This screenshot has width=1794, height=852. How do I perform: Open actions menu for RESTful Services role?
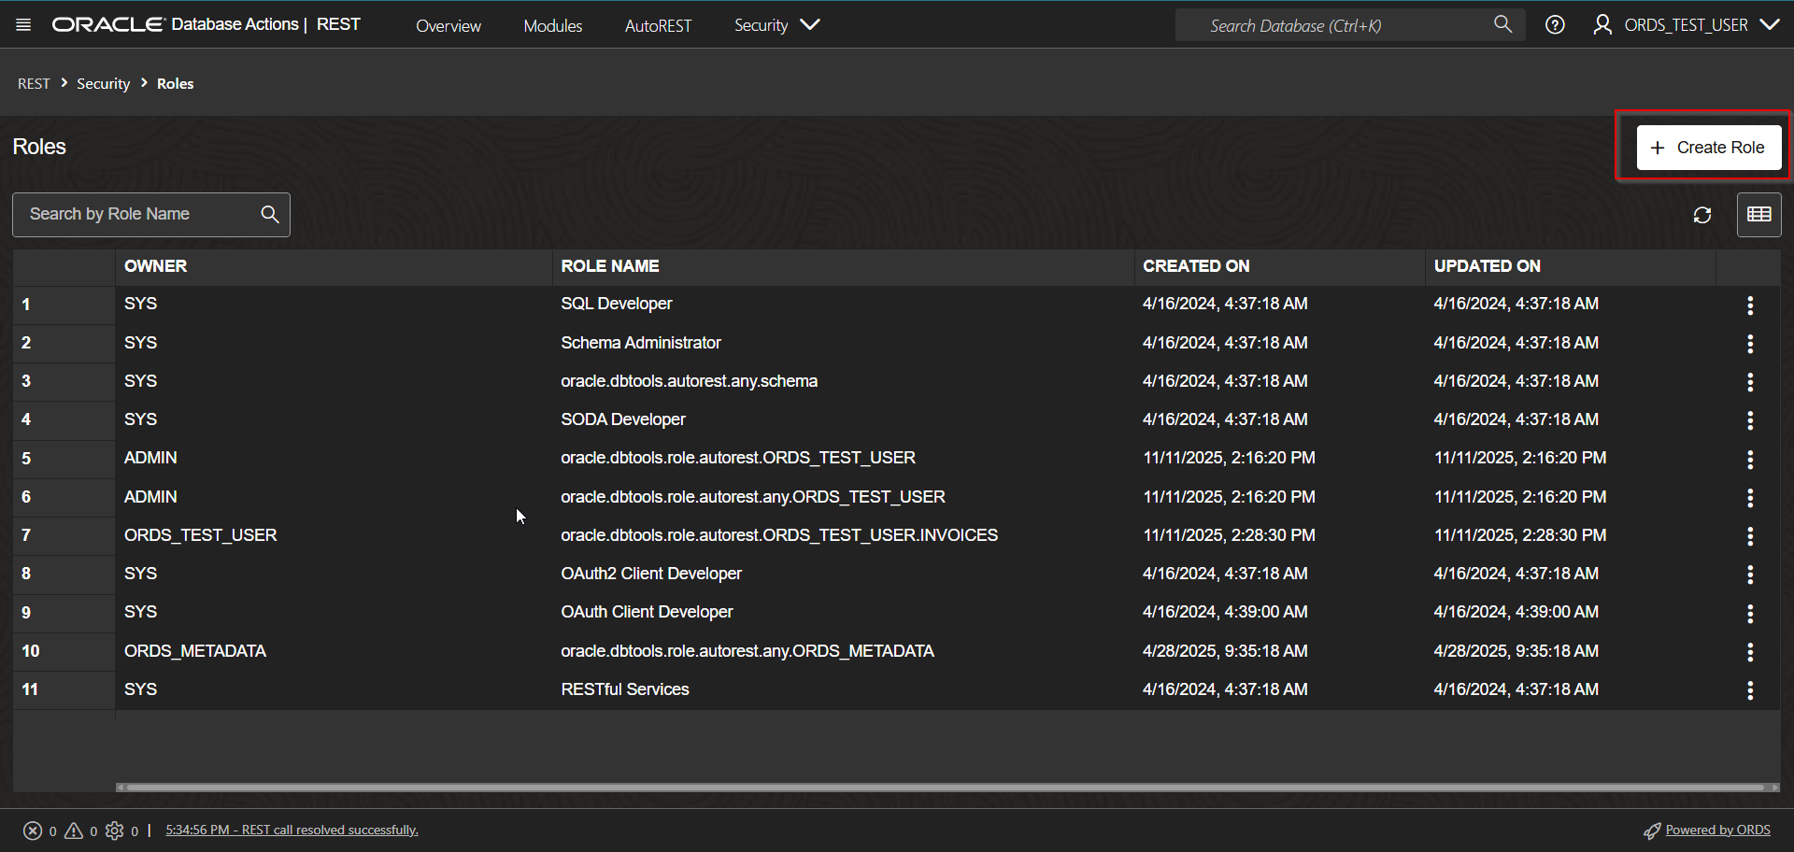click(x=1751, y=690)
